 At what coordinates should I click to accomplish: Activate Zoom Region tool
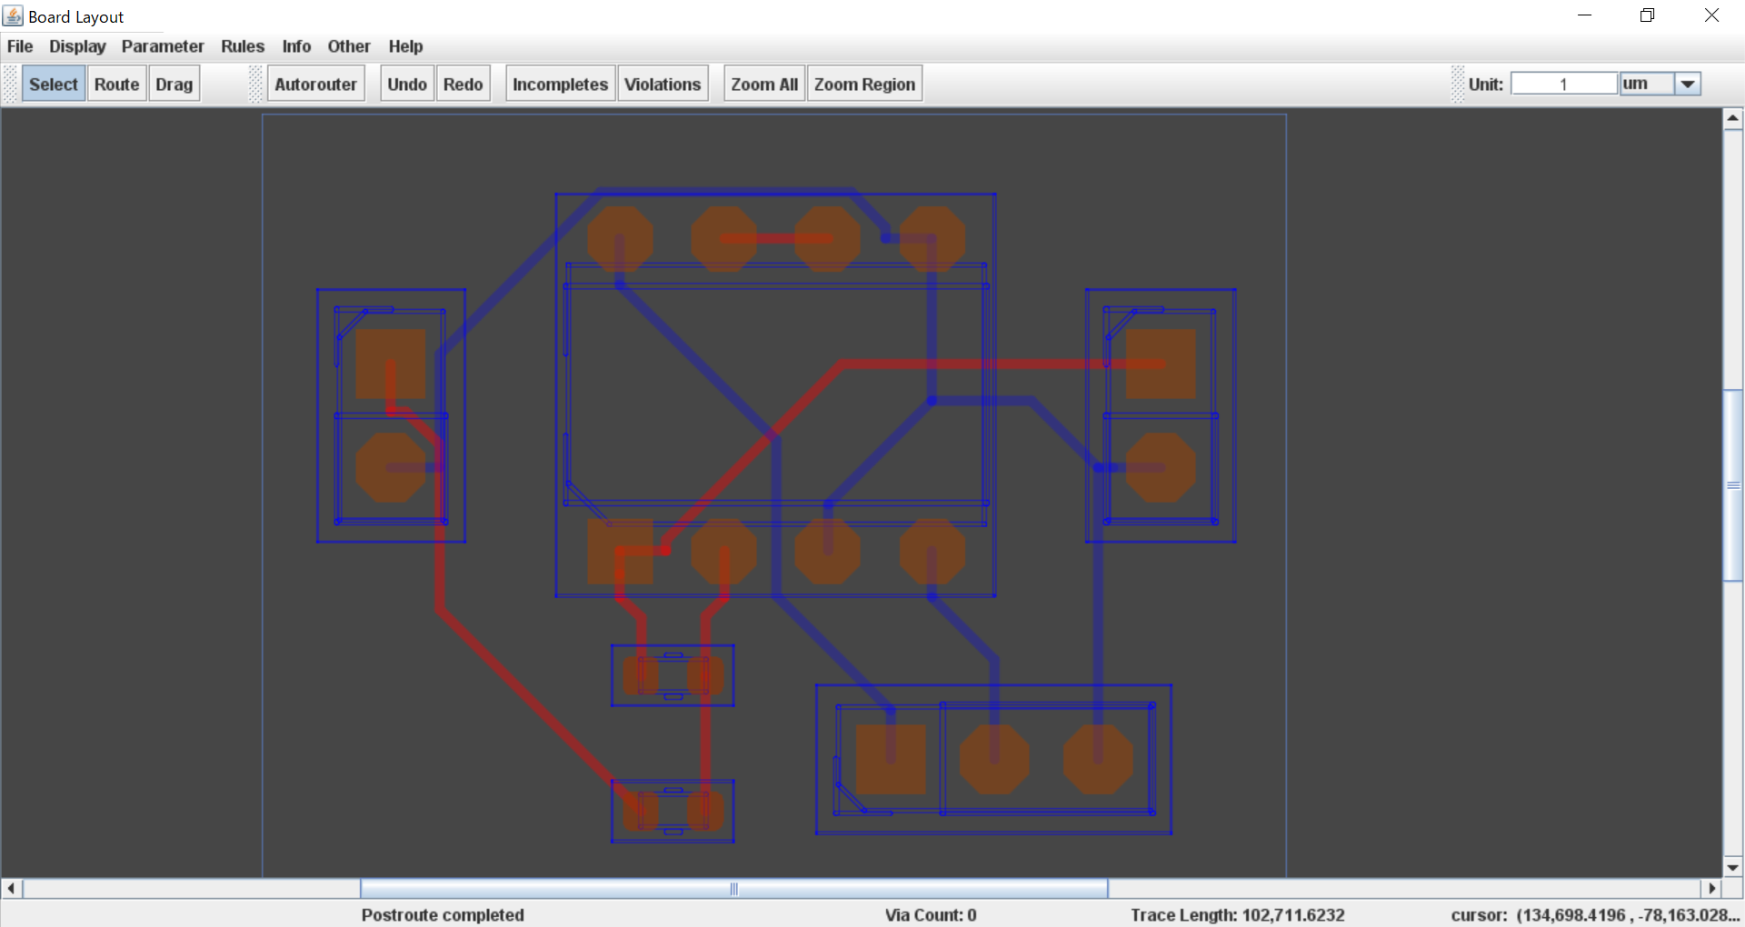click(863, 83)
